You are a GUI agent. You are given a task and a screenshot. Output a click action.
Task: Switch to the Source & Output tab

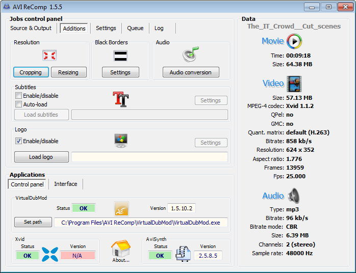pos(31,28)
